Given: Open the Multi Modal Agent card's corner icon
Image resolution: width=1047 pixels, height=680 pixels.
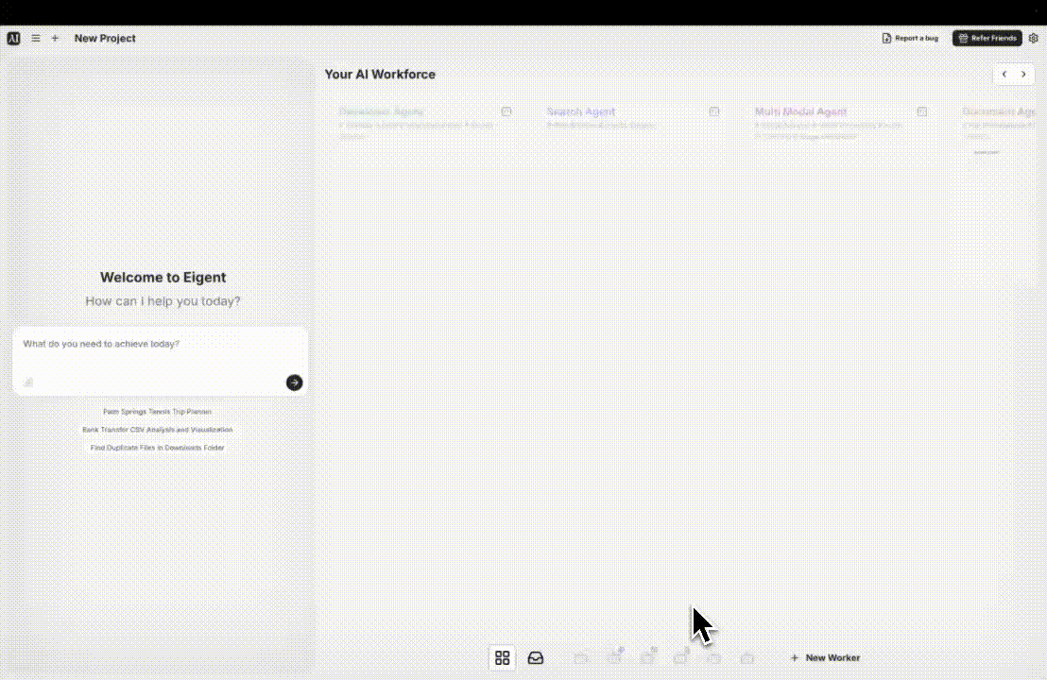Looking at the screenshot, I should tap(921, 111).
